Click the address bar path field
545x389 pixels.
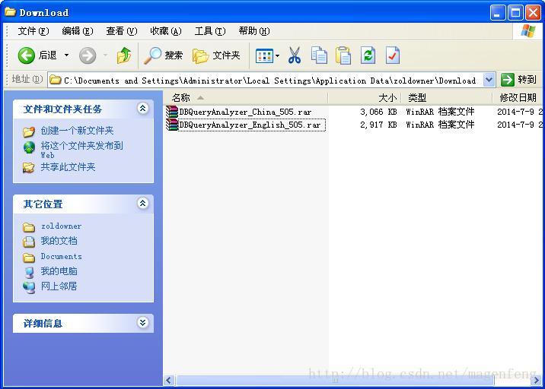point(265,81)
